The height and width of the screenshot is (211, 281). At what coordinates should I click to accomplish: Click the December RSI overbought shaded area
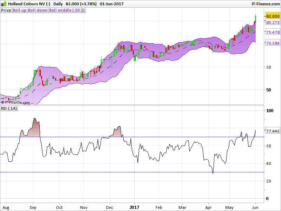coord(117,133)
